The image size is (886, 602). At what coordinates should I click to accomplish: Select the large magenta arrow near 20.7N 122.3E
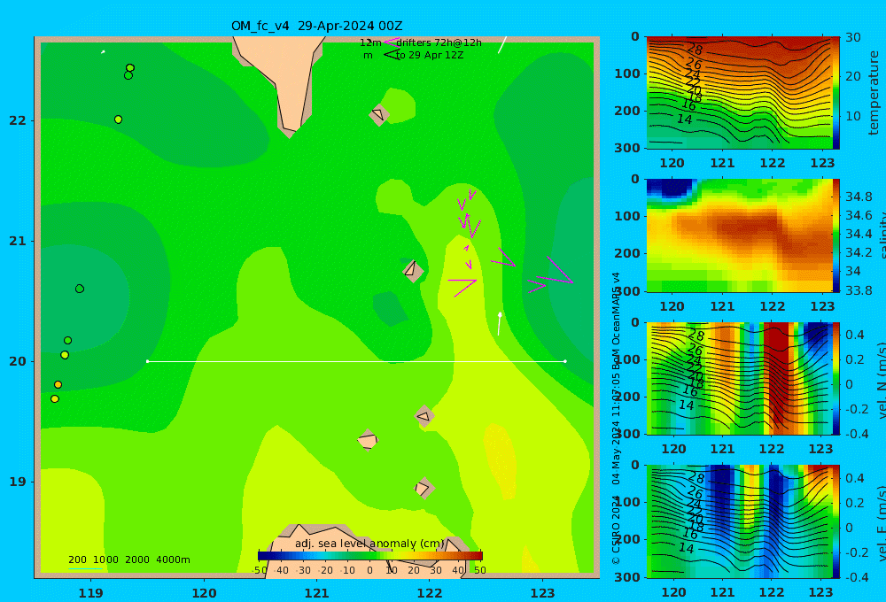tap(462, 287)
